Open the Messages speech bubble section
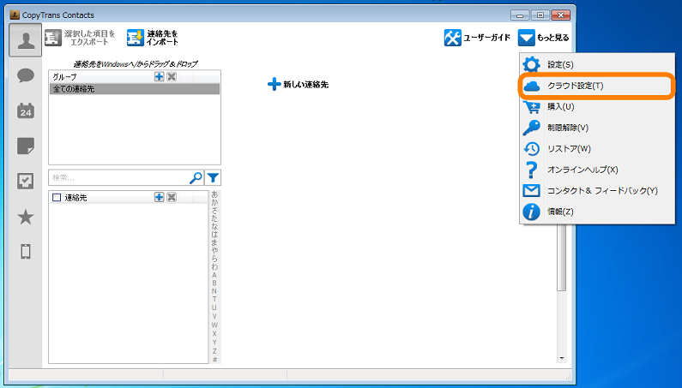 click(26, 75)
